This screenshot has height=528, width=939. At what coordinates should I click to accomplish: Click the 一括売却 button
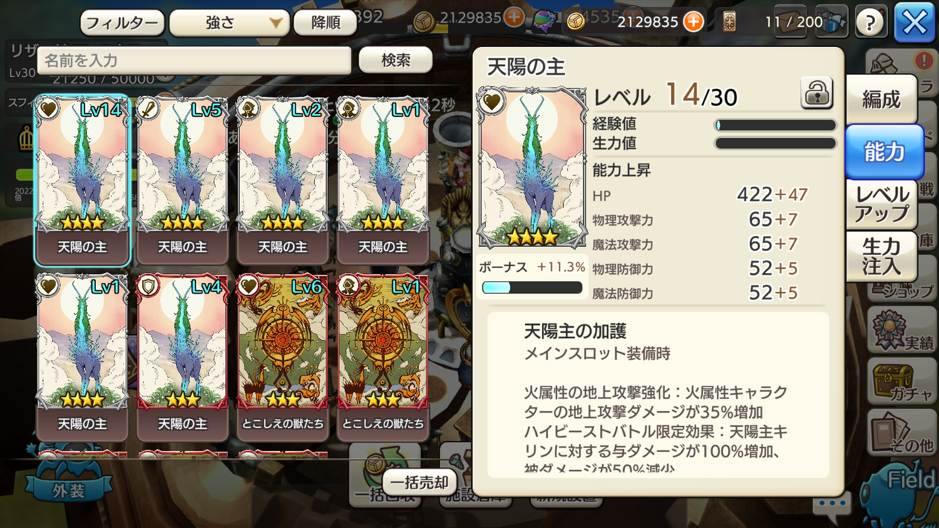tap(419, 482)
